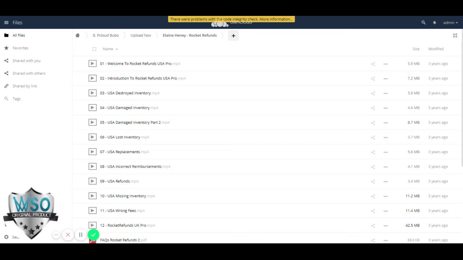Open the recorder's three-dot options button

56,235
